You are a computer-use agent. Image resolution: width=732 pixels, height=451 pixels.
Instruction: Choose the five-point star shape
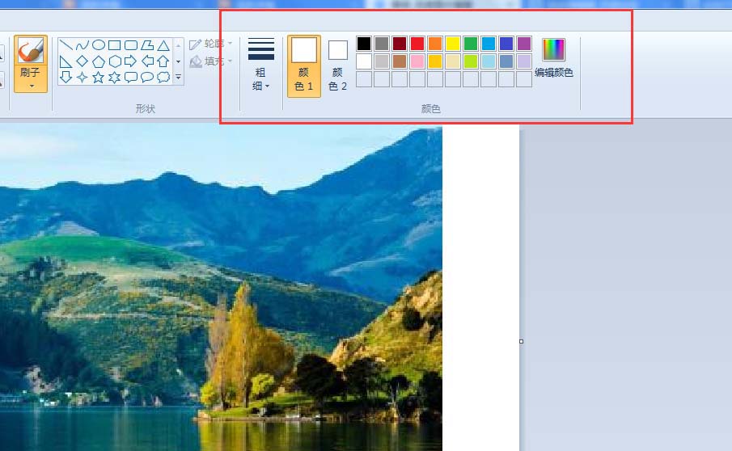pyautogui.click(x=98, y=77)
